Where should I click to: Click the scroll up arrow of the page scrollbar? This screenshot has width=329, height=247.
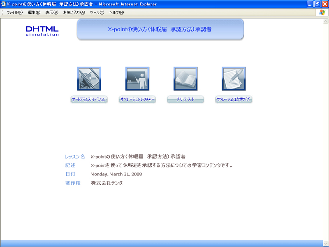coord(326,21)
